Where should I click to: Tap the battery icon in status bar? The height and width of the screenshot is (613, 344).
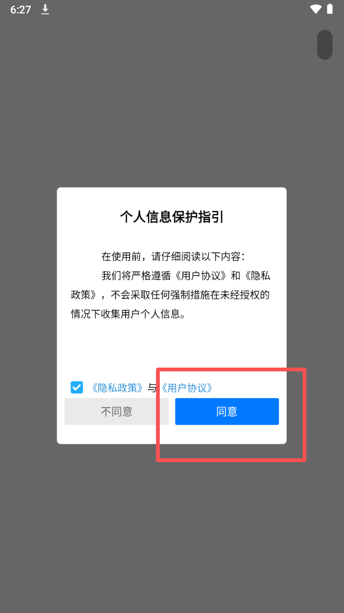(x=330, y=9)
